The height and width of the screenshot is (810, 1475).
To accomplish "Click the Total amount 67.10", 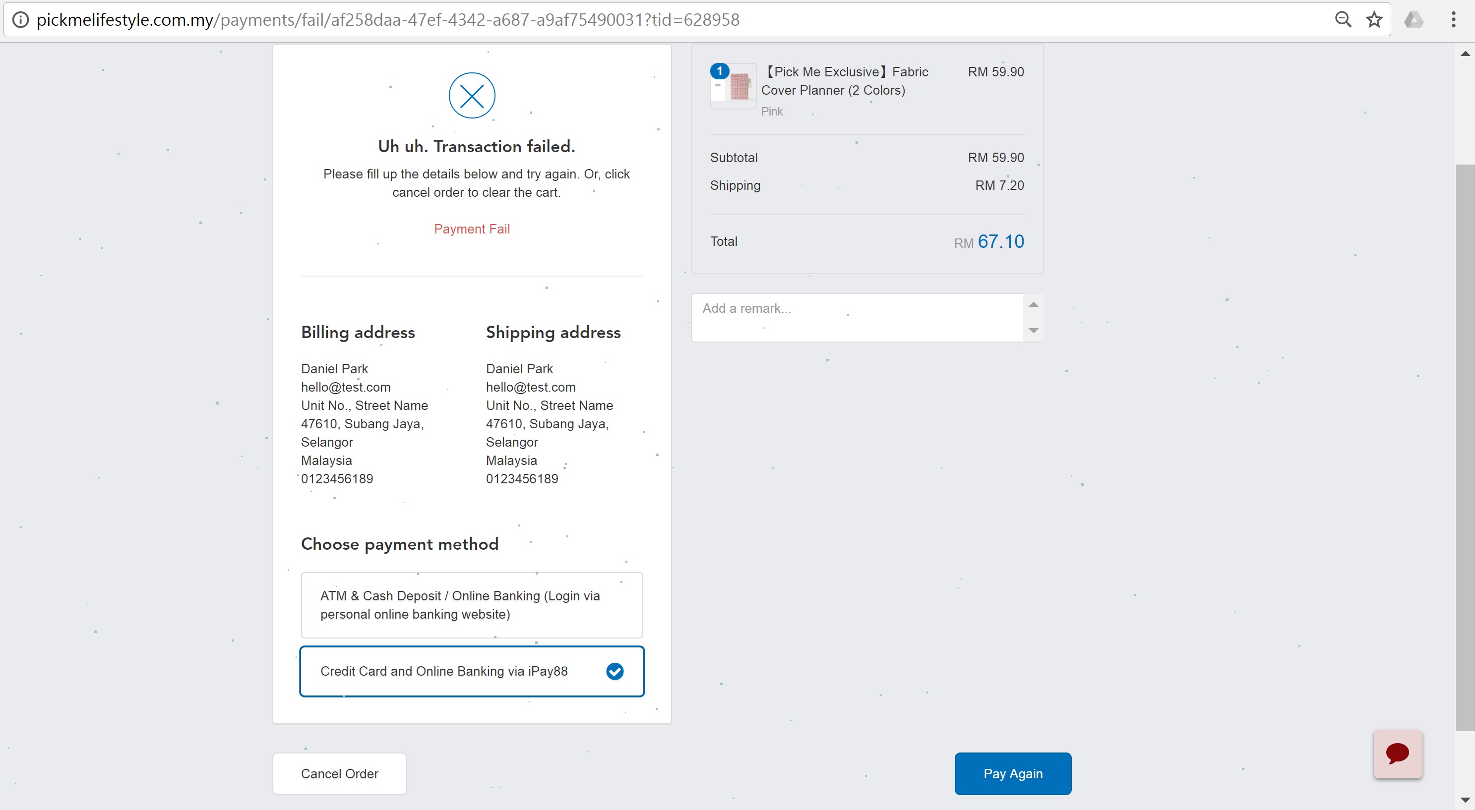I will click(1000, 241).
